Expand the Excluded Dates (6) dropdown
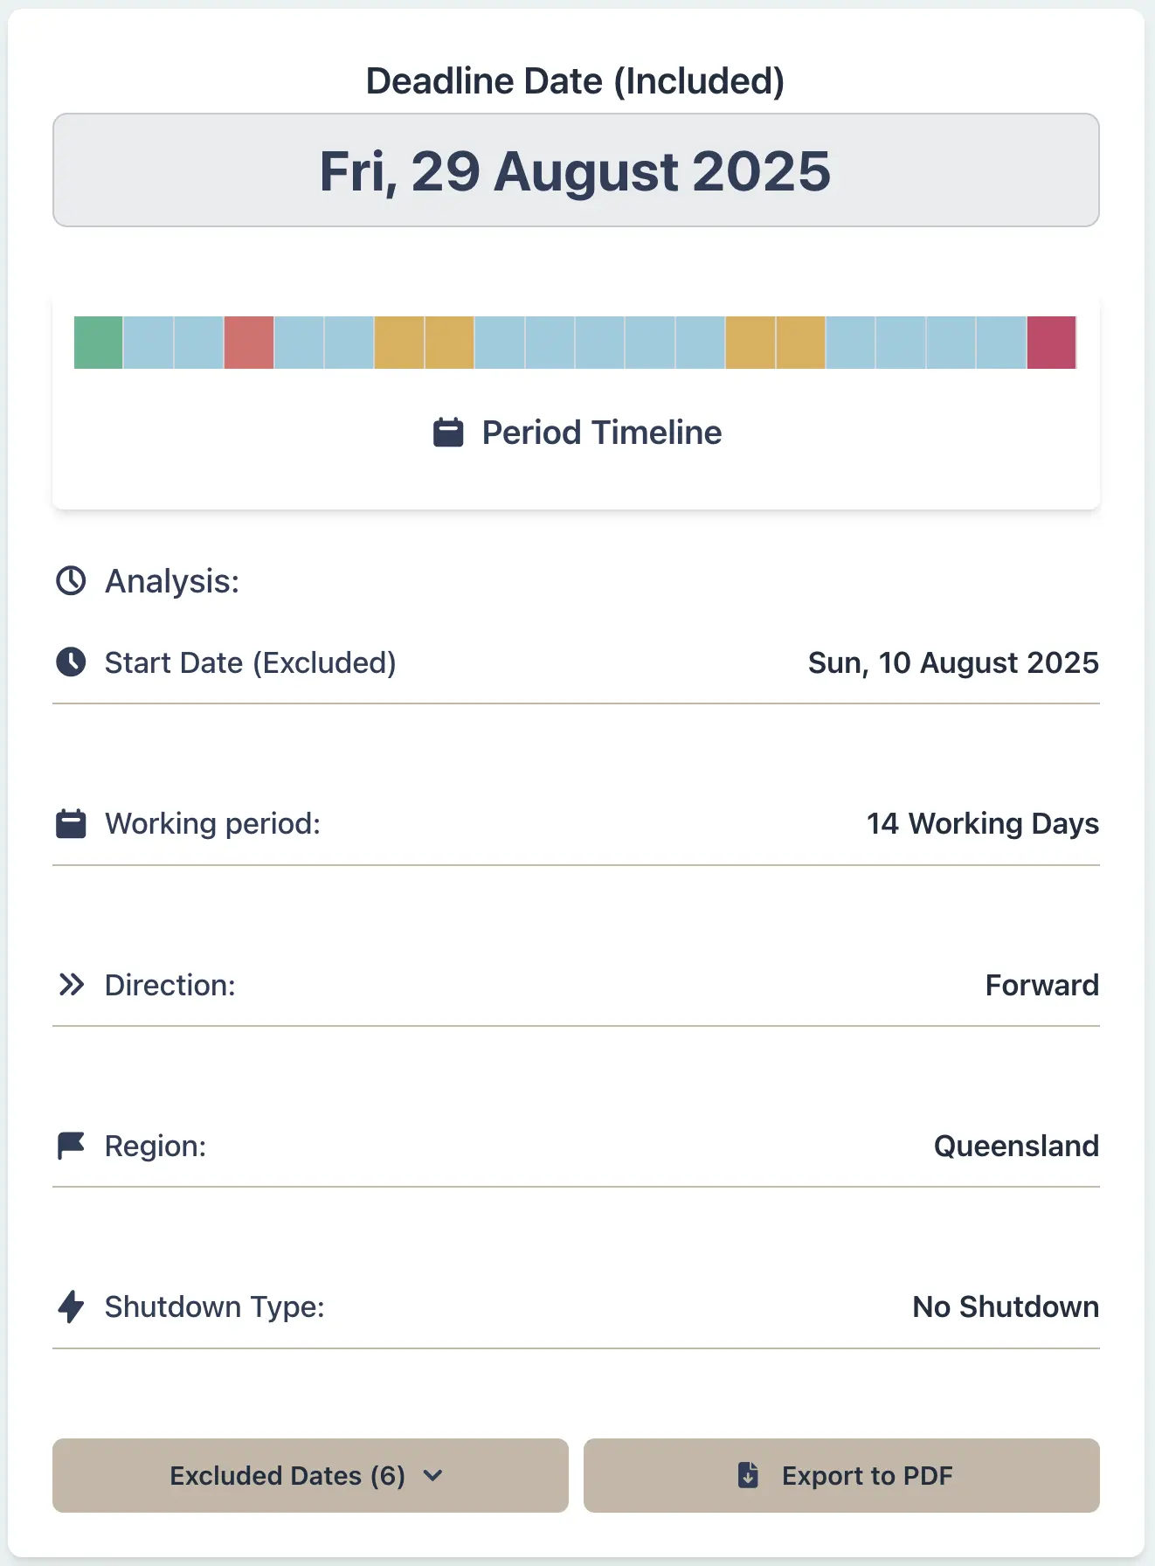Image resolution: width=1155 pixels, height=1566 pixels. 309,1475
